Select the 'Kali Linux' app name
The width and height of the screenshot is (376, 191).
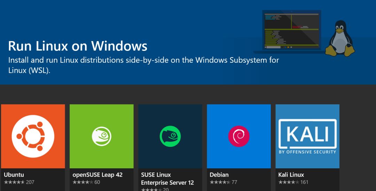(x=291, y=175)
